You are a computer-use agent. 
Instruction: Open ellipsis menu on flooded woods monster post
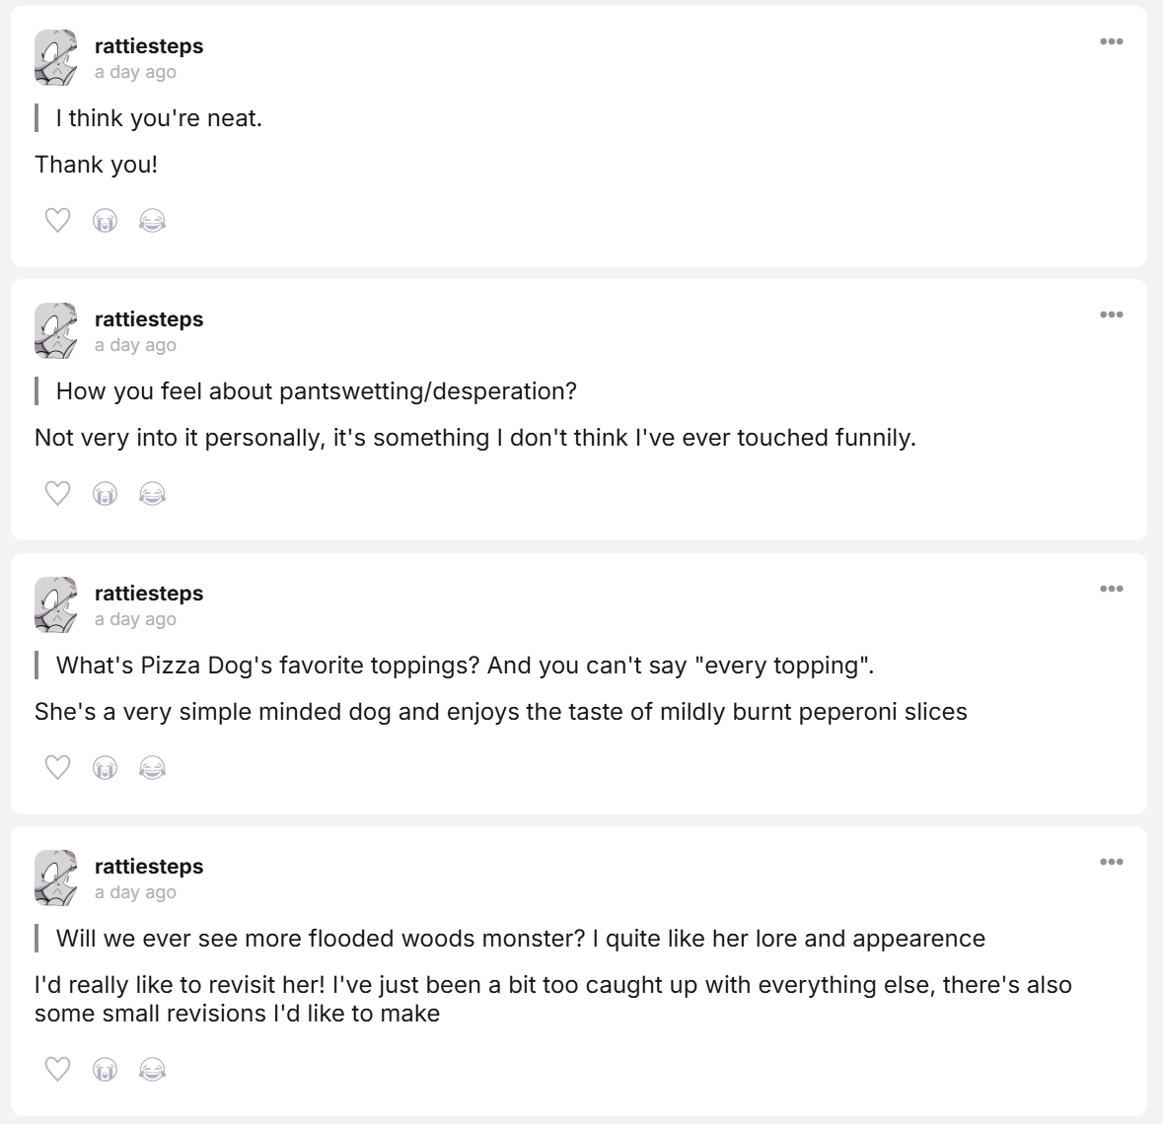point(1111,862)
